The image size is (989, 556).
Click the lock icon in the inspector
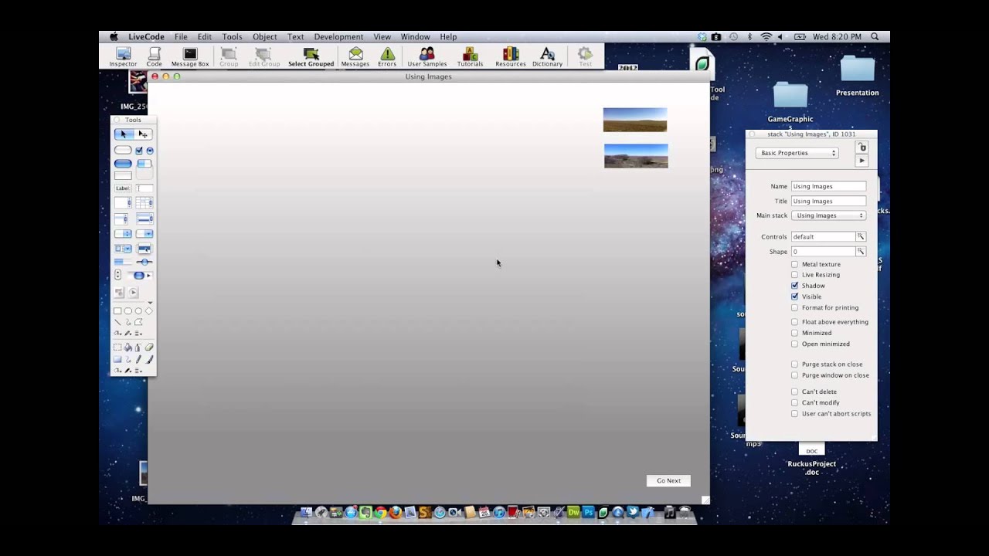(862, 147)
